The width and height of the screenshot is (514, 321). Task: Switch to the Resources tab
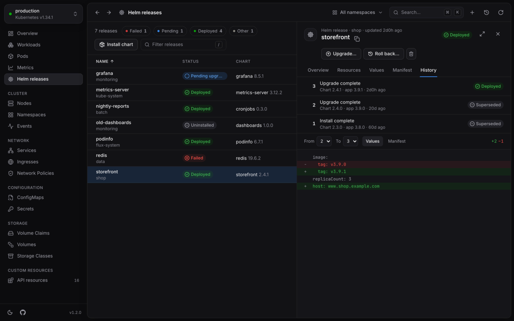coord(349,70)
